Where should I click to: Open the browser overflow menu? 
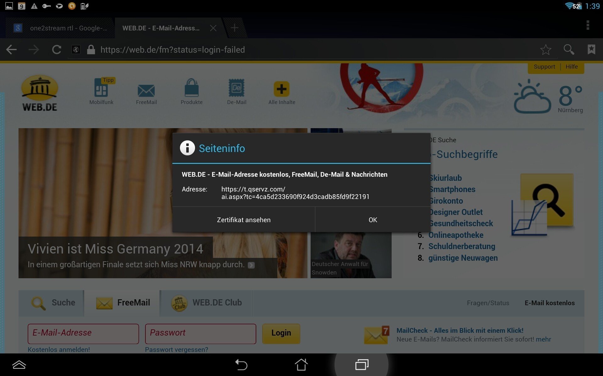click(588, 25)
